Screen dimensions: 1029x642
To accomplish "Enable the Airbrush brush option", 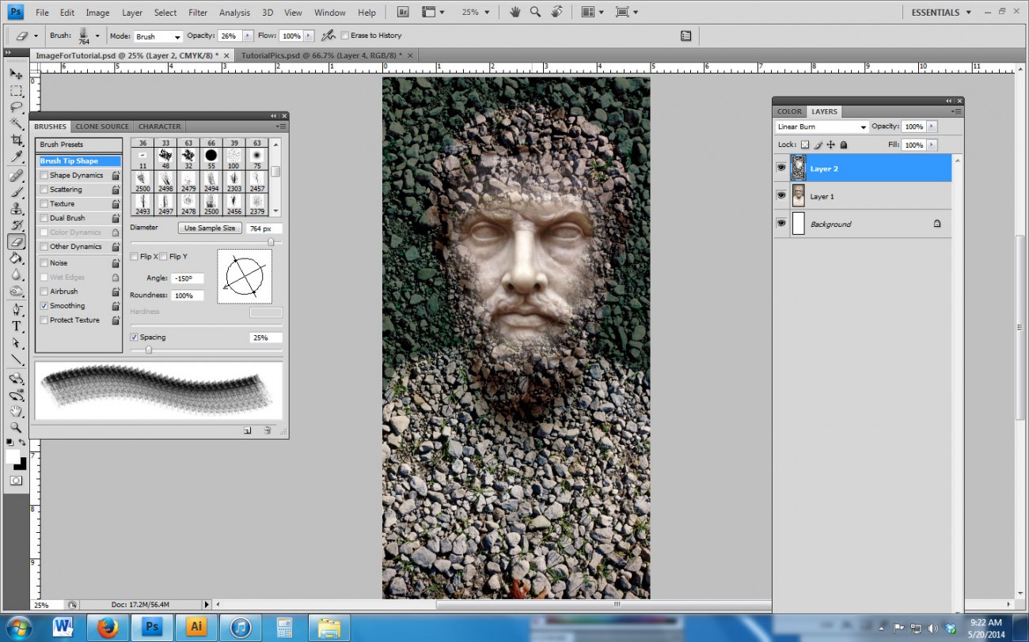I will [x=44, y=291].
